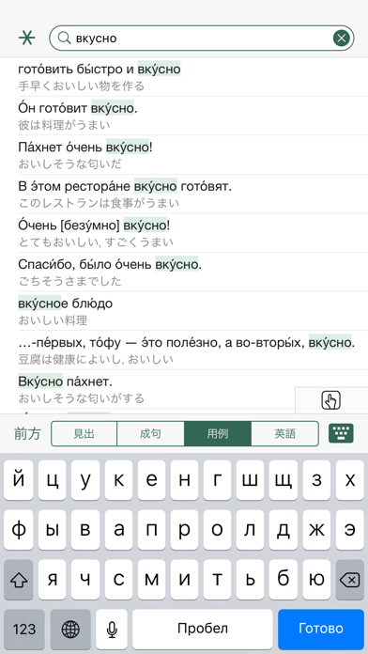
Task: Tap the Пробел space bar
Action: click(x=203, y=629)
